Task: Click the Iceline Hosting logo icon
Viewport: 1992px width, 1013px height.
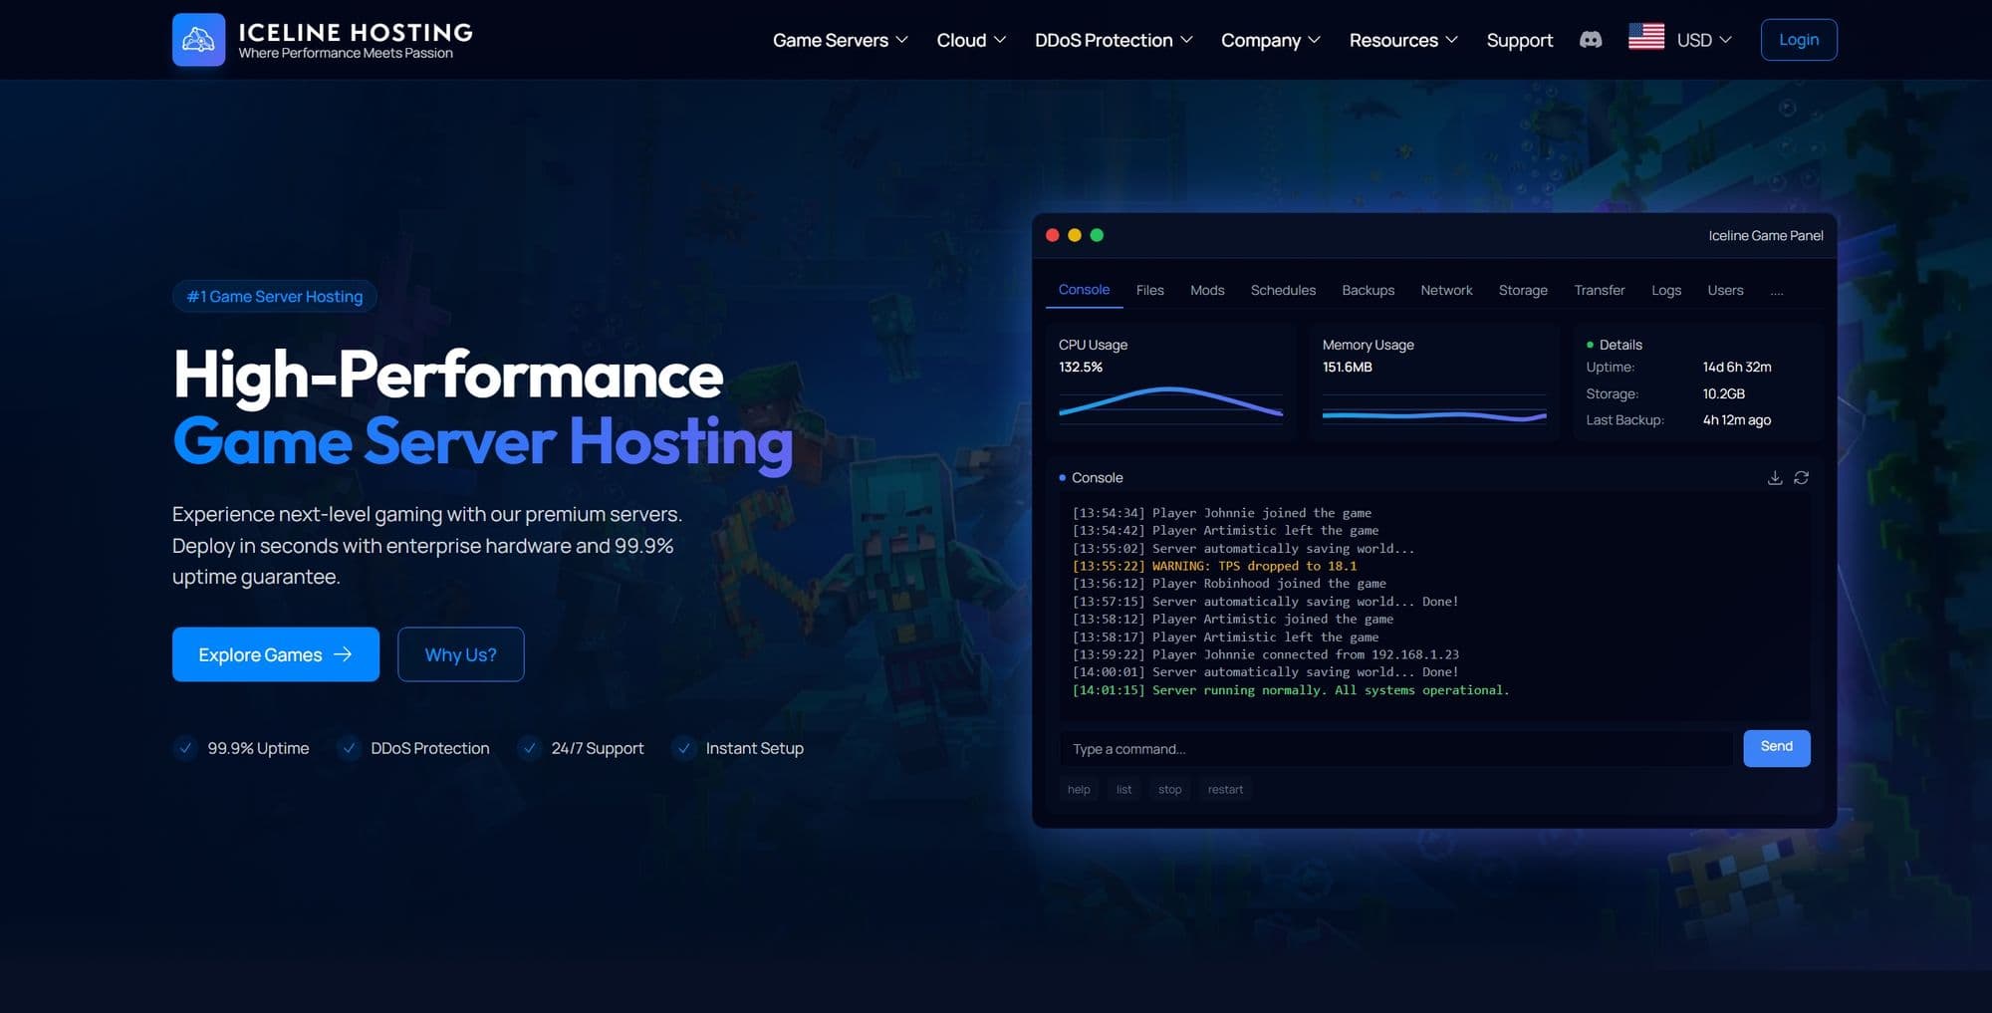Action: pyautogui.click(x=198, y=40)
